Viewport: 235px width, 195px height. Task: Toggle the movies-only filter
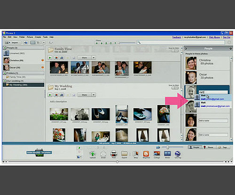[111, 43]
